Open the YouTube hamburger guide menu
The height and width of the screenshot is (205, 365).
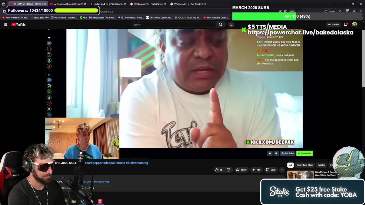[6, 24]
